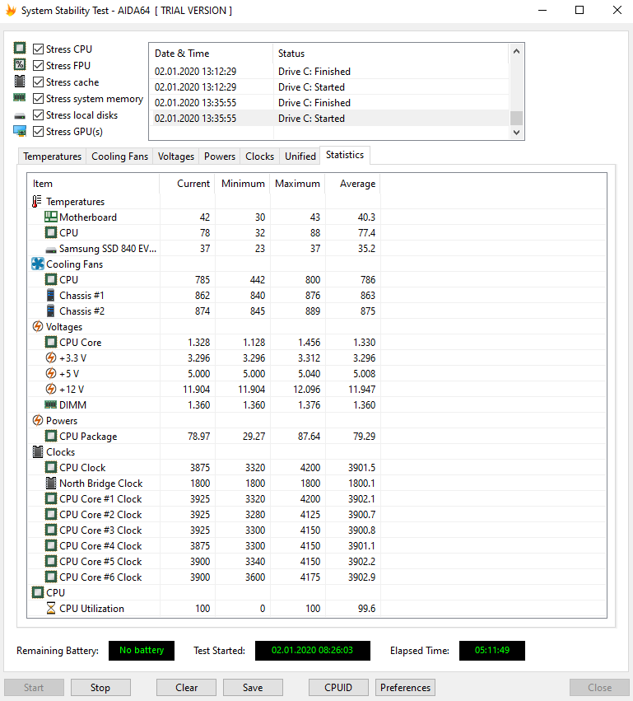633x701 pixels.
Task: Click the cache chip icon beside Stress cache
Action: tap(20, 81)
